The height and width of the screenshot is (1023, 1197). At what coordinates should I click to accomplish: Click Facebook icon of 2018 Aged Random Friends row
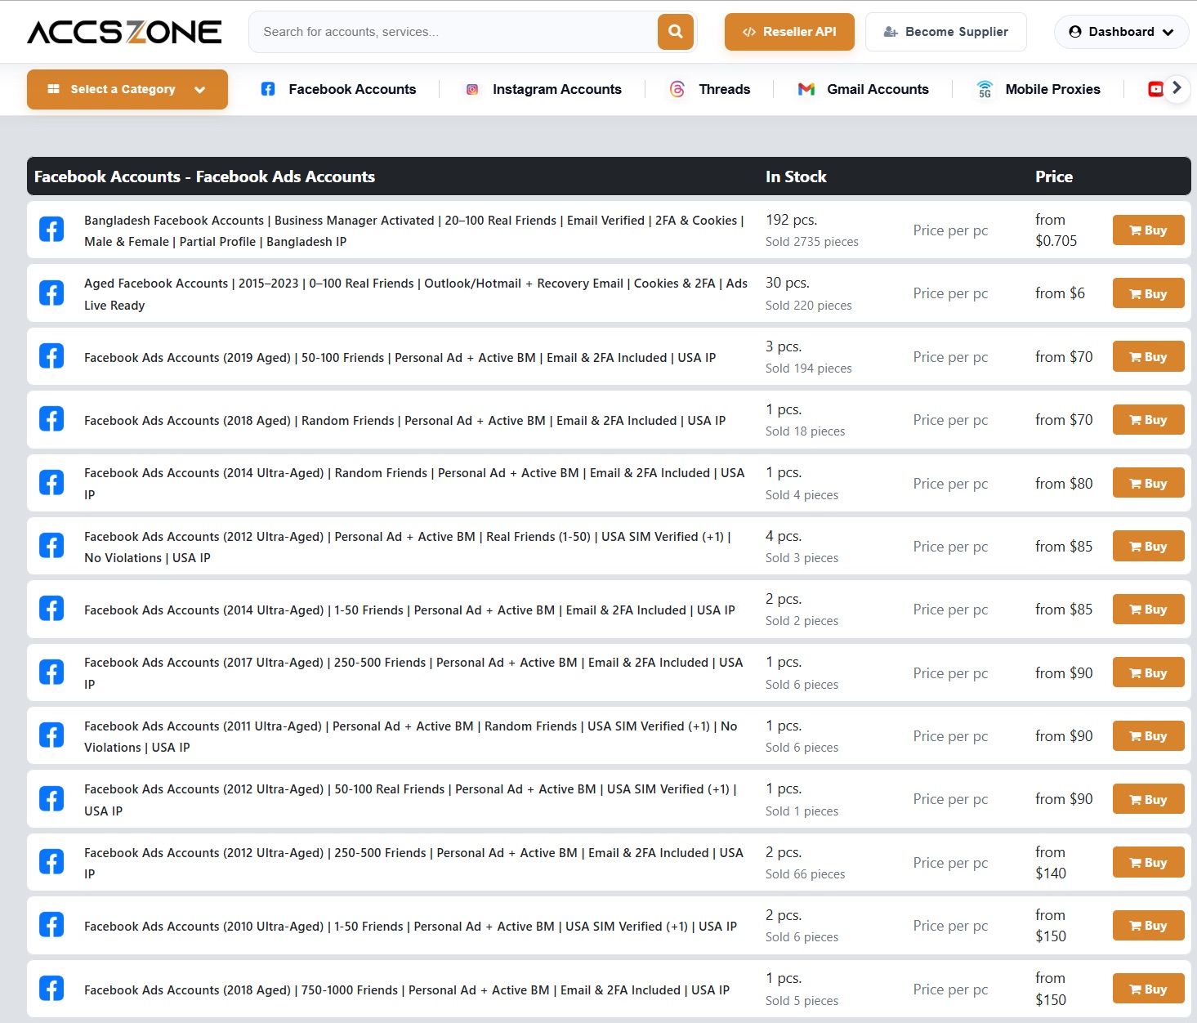coord(51,419)
